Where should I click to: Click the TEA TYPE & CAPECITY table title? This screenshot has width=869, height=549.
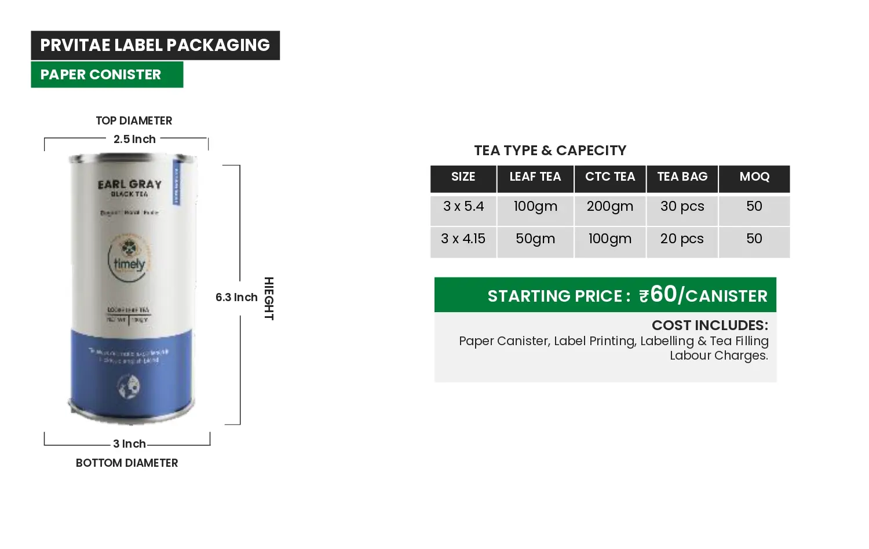550,151
